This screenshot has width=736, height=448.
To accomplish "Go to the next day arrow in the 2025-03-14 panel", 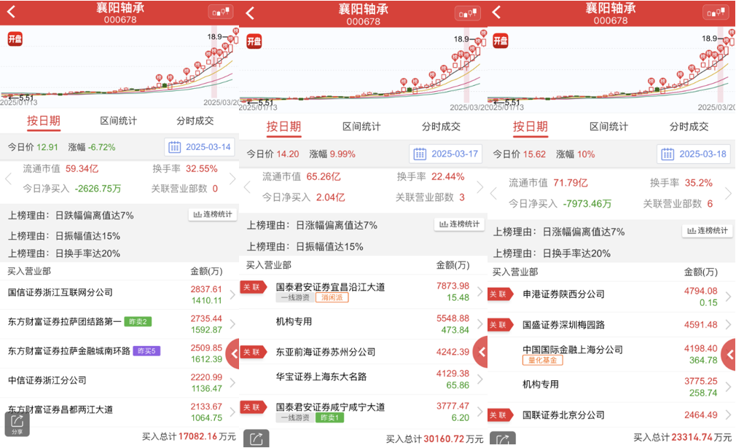I will [232, 179].
